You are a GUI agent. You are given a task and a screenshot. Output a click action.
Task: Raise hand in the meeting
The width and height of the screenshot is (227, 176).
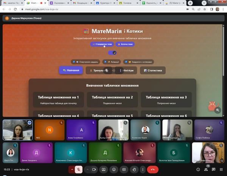click(x=134, y=170)
